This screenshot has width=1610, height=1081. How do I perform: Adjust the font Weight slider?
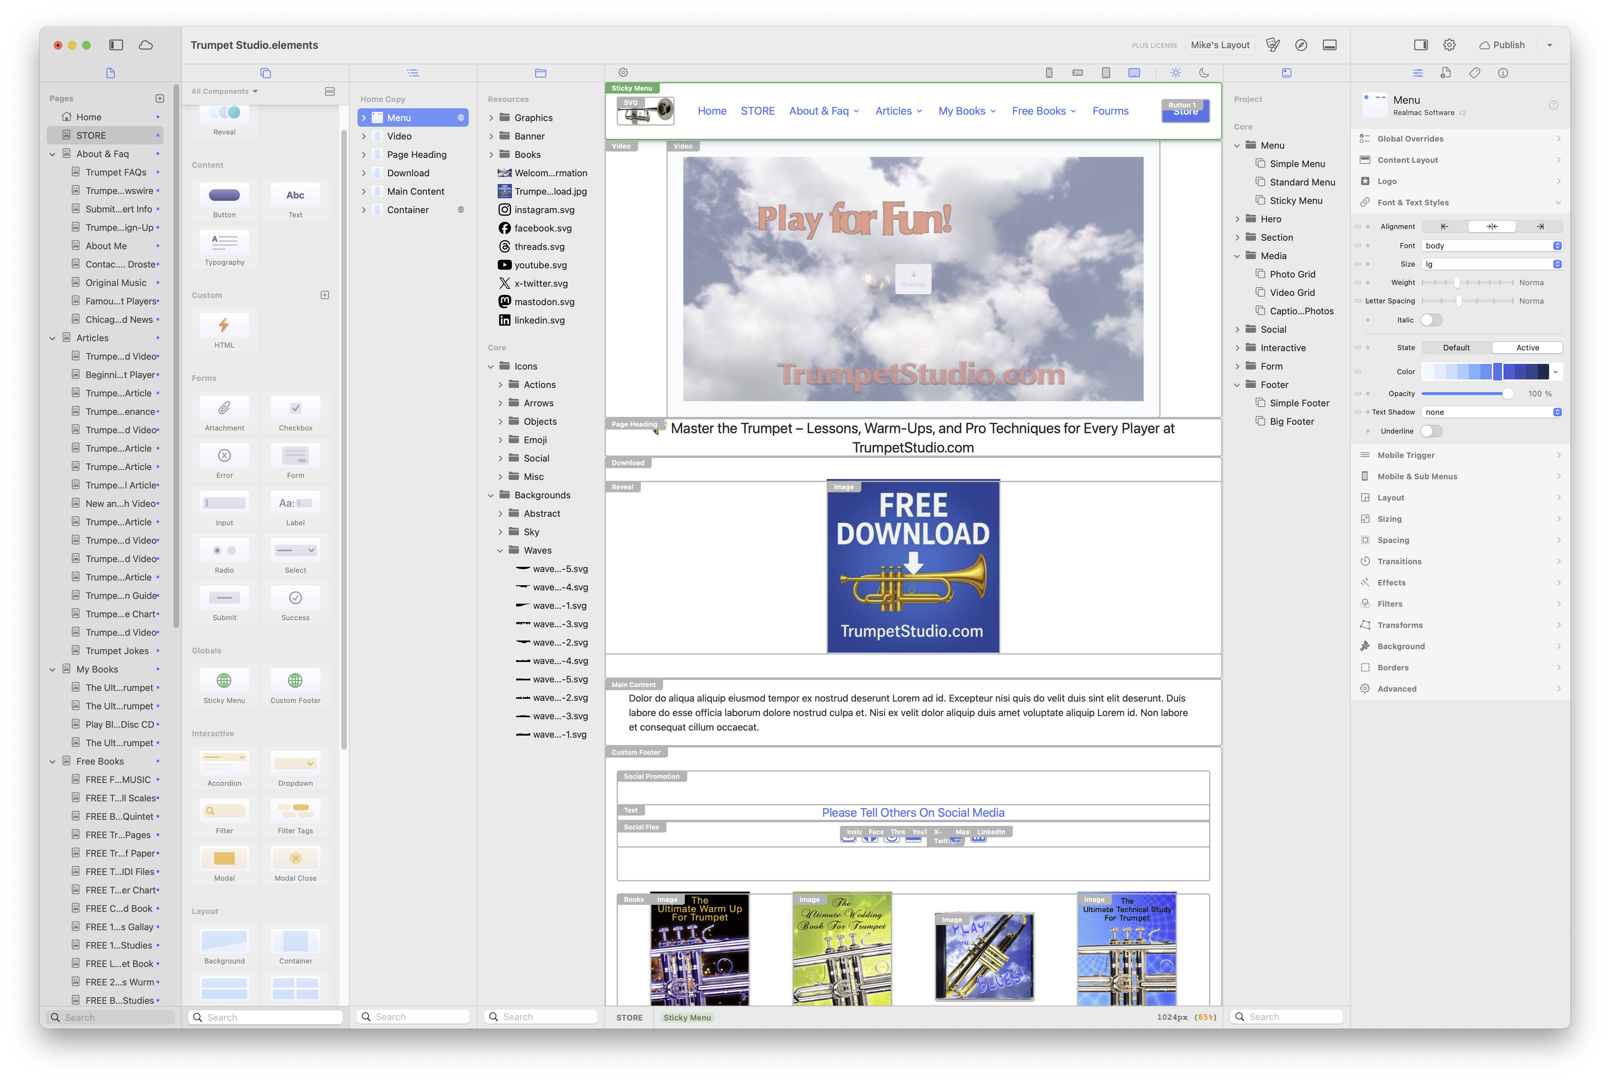(1468, 283)
